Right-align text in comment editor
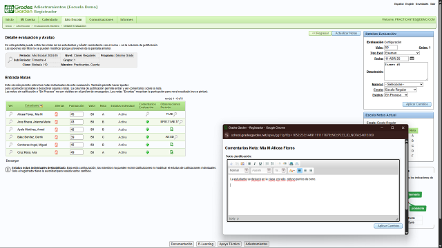The image size is (442, 248). coord(311,170)
